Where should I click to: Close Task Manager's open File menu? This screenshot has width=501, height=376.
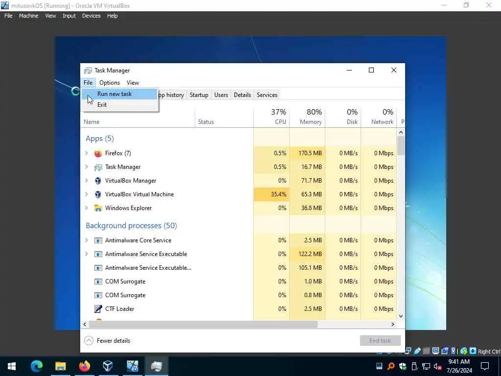click(x=88, y=83)
